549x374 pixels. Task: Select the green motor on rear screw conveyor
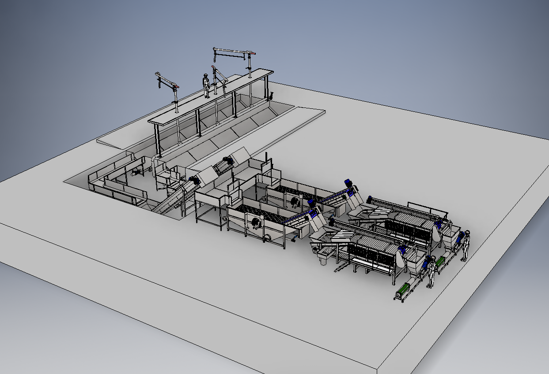point(440,262)
